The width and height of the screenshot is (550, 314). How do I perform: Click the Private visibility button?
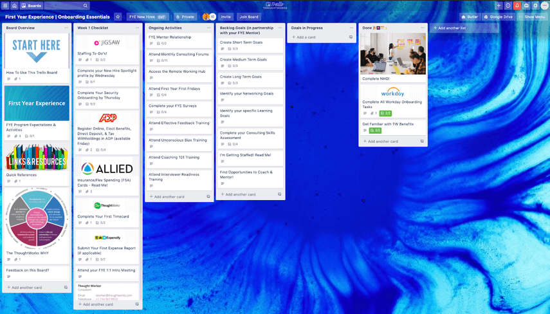(185, 17)
